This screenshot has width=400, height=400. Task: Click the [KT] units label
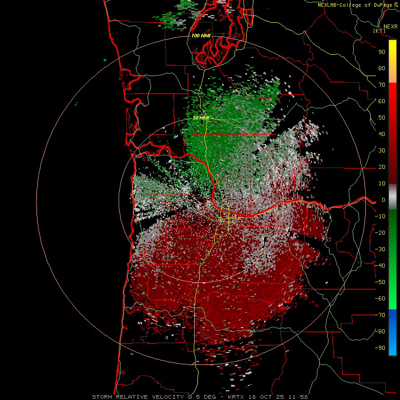pyautogui.click(x=380, y=31)
